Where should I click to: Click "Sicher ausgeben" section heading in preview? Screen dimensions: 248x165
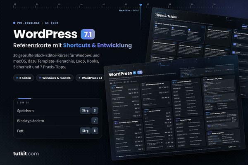tap(217, 133)
